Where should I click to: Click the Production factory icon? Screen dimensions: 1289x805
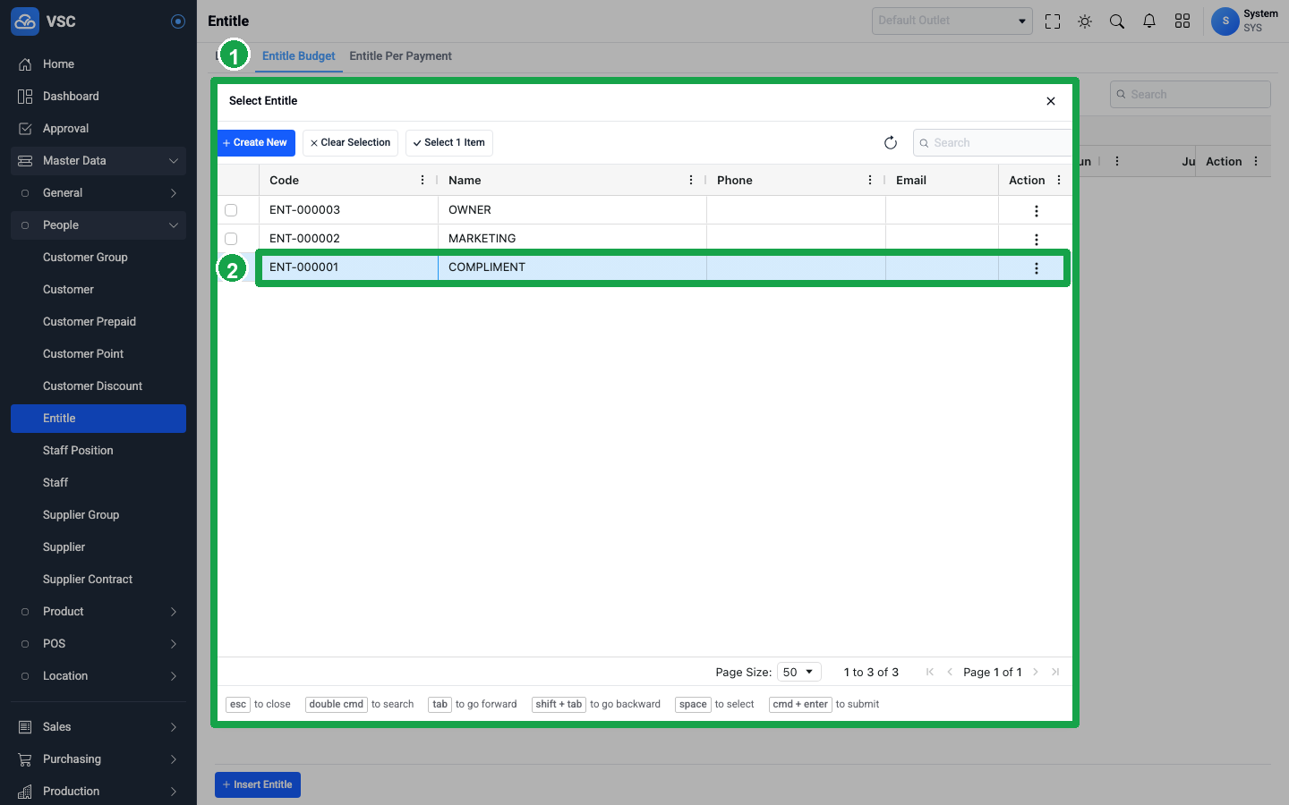pyautogui.click(x=25, y=792)
